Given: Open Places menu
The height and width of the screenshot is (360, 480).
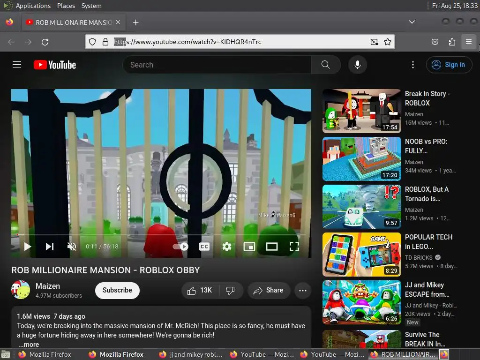Looking at the screenshot, I should (66, 6).
